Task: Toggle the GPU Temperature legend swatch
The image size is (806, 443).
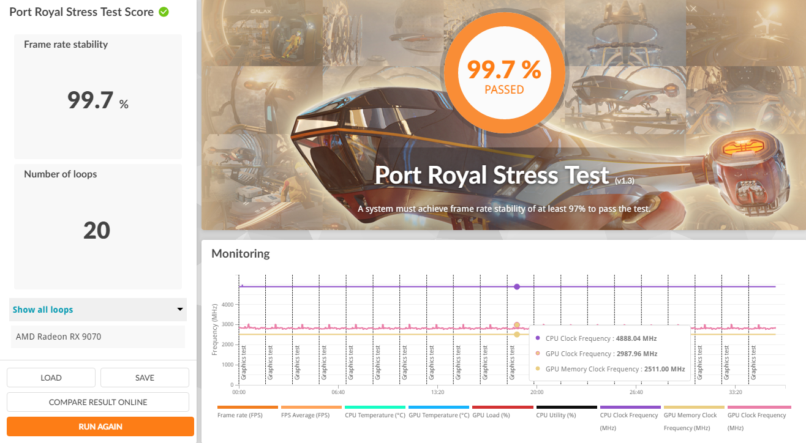Action: (439, 407)
